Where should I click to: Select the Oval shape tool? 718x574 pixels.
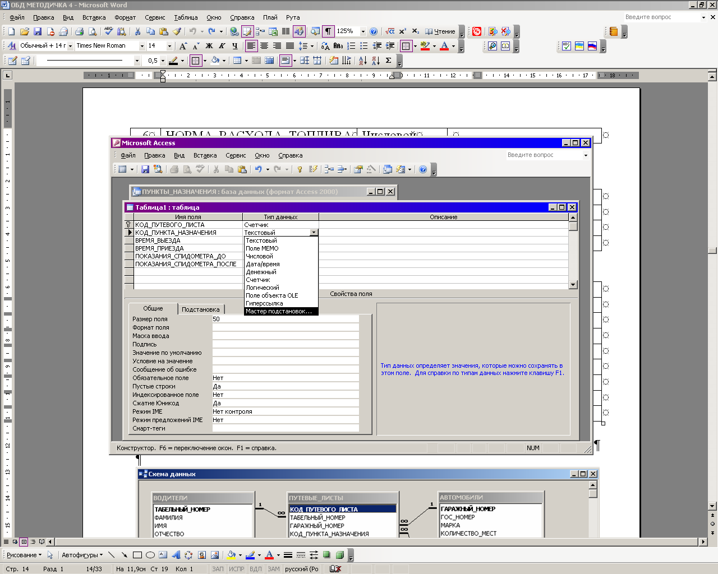150,555
